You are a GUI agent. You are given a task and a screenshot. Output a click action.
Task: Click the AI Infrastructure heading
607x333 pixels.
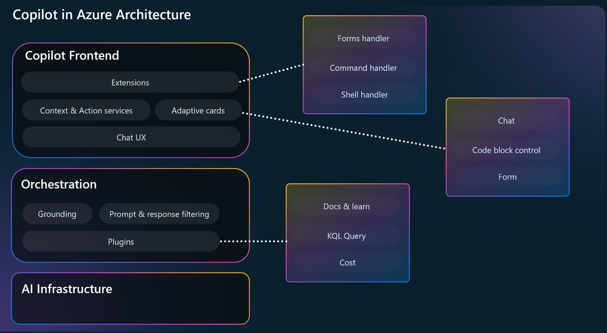click(67, 289)
